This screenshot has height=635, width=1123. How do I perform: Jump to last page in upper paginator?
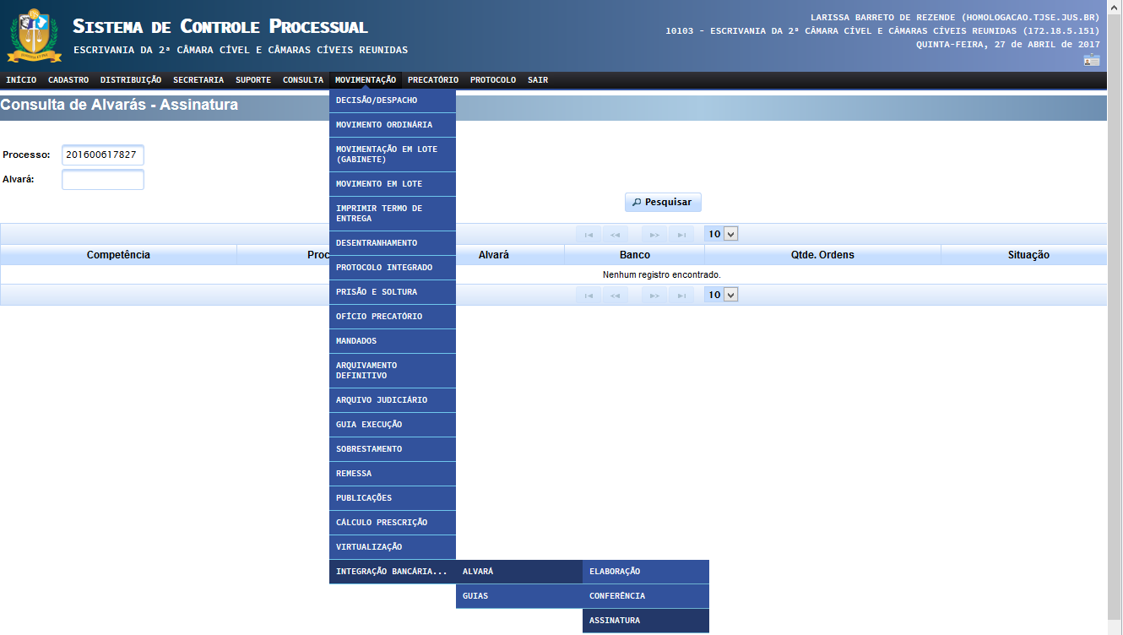coord(681,234)
